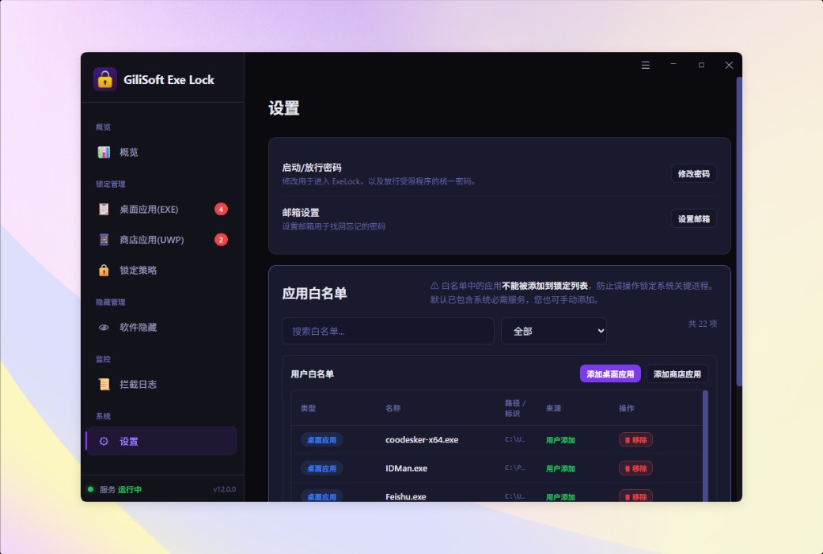
Task: Click the 启动/放行密码 label
Action: tap(312, 168)
